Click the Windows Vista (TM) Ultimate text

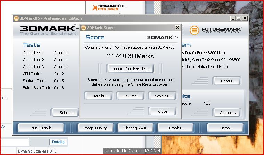[x=205, y=67]
